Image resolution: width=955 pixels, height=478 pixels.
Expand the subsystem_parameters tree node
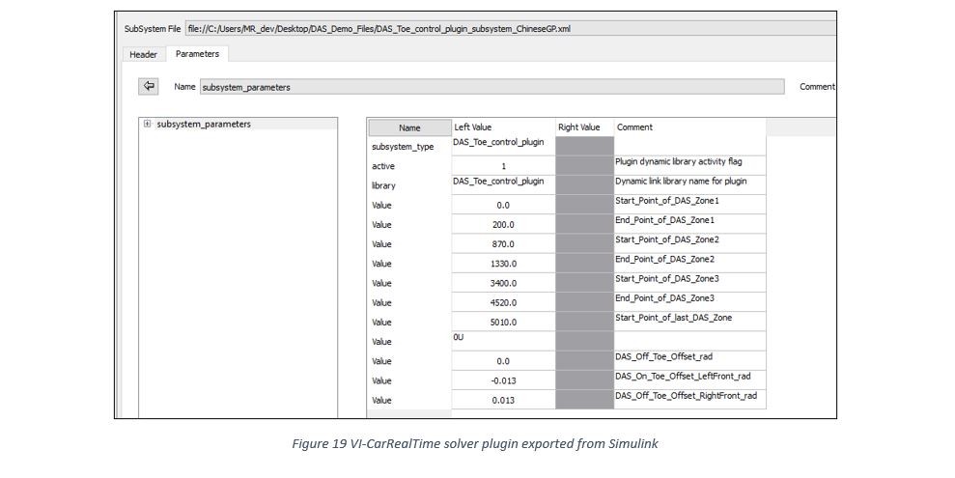click(x=147, y=124)
